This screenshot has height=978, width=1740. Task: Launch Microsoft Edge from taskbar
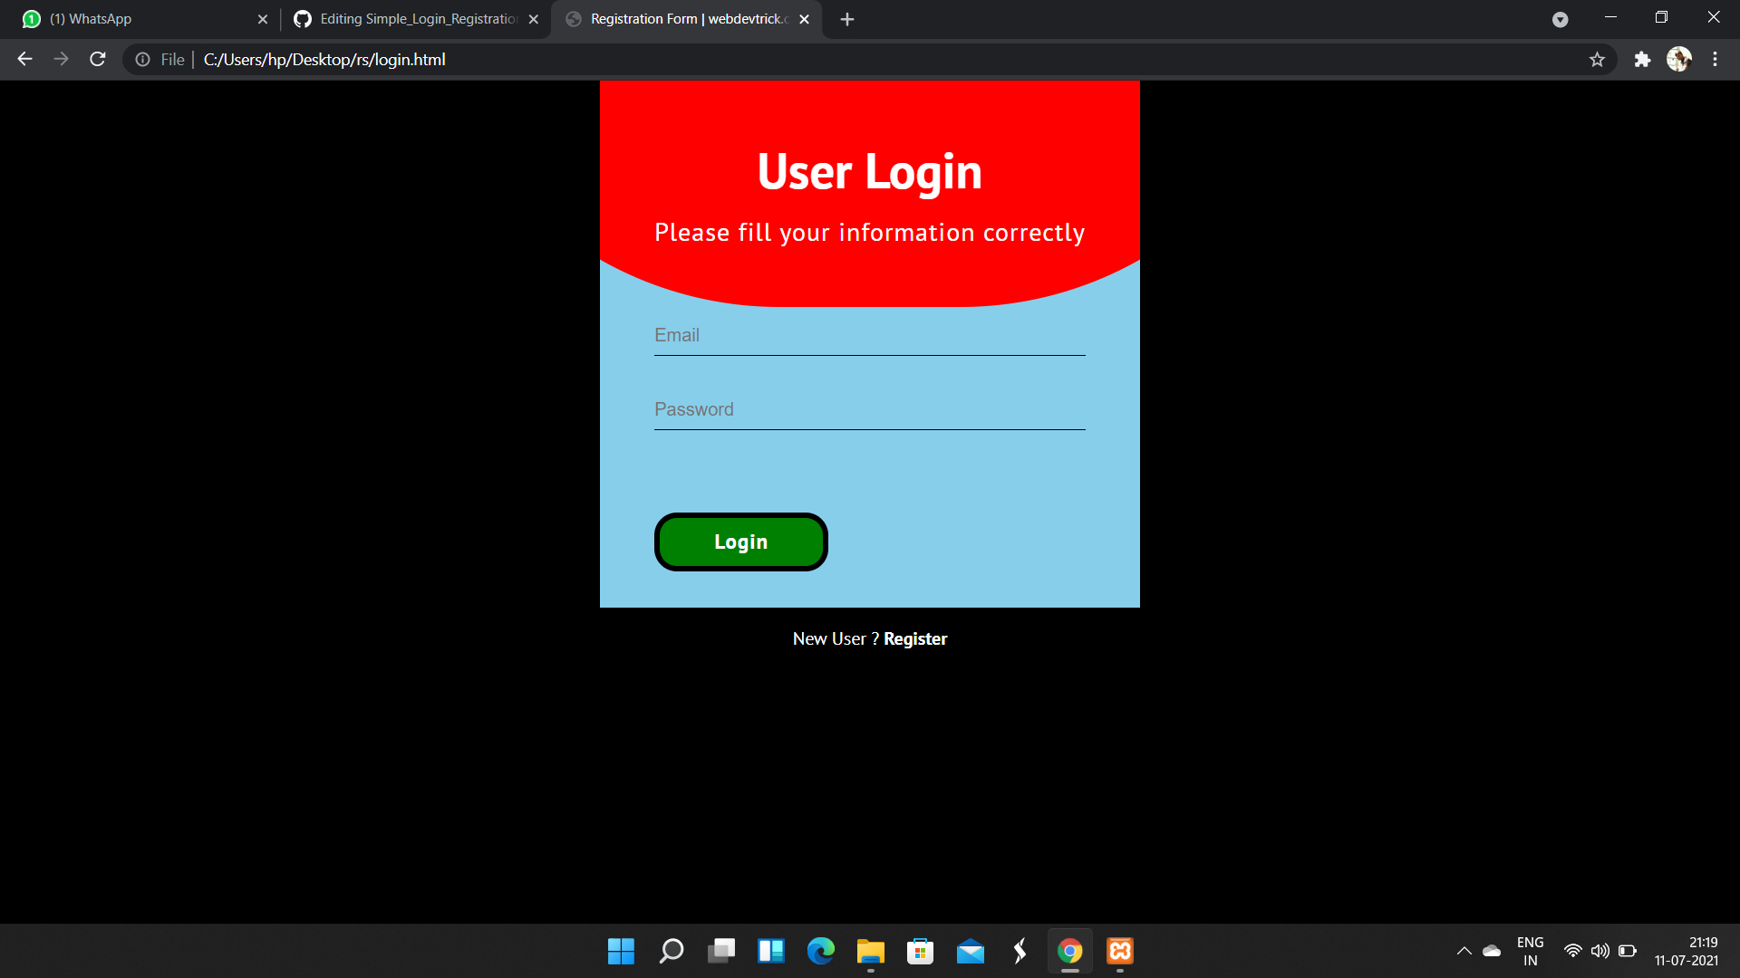pos(821,951)
